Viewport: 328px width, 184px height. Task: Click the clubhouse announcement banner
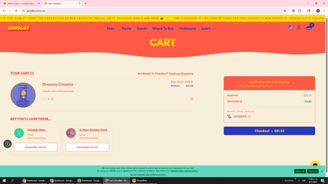click(x=162, y=18)
